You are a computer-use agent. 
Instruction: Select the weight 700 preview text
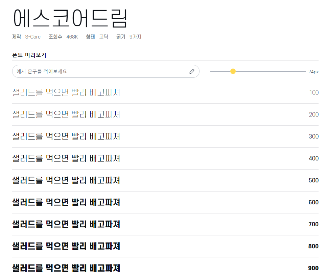coord(66,224)
